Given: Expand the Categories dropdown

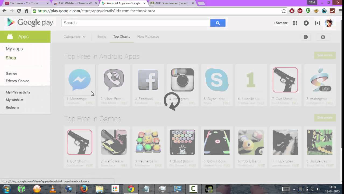Looking at the screenshot, I should pos(74,37).
